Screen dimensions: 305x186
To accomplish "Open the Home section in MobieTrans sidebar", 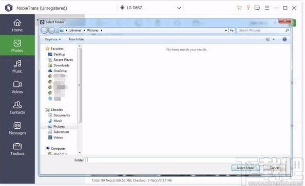I will coord(17,26).
